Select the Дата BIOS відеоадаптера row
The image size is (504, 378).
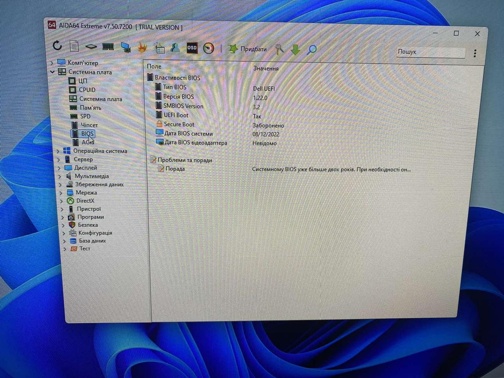pyautogui.click(x=195, y=143)
